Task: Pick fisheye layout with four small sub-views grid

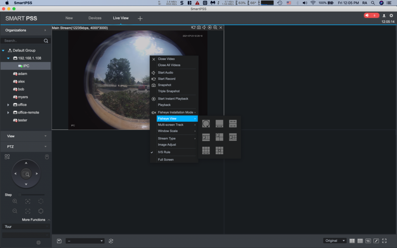Action: [233, 137]
